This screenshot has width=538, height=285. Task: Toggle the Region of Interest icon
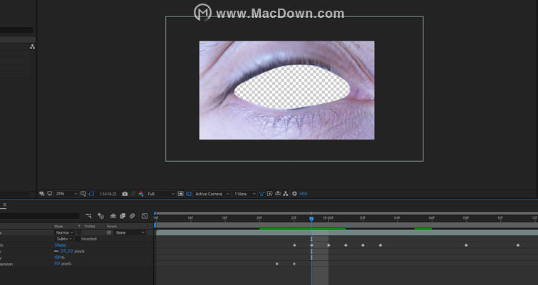tap(181, 194)
